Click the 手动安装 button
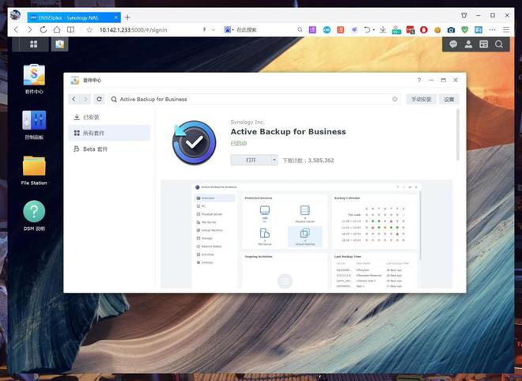The width and height of the screenshot is (522, 381). point(422,100)
